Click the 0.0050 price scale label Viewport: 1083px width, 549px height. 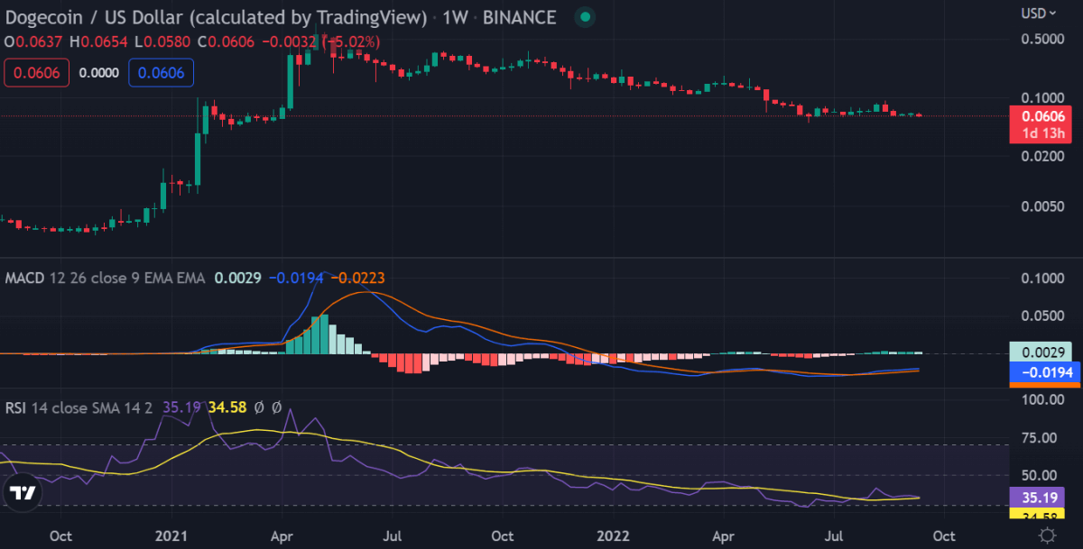(x=1042, y=206)
